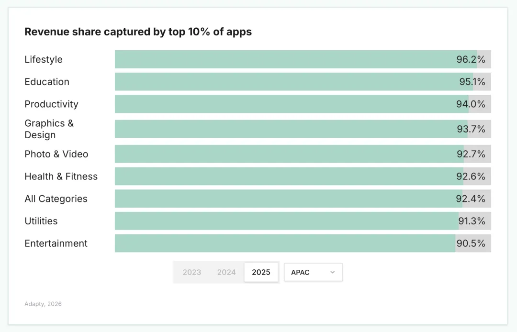Click the All Categories bar
Viewport: 517px width, 332px height.
pyautogui.click(x=287, y=199)
